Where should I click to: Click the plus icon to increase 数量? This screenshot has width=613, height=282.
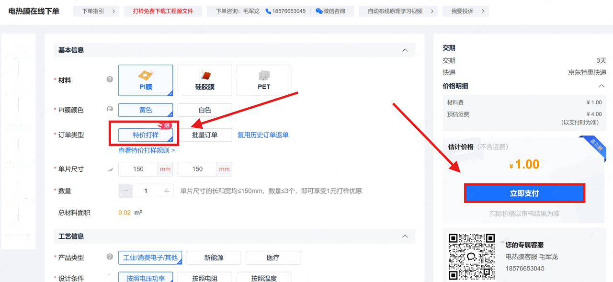click(167, 191)
